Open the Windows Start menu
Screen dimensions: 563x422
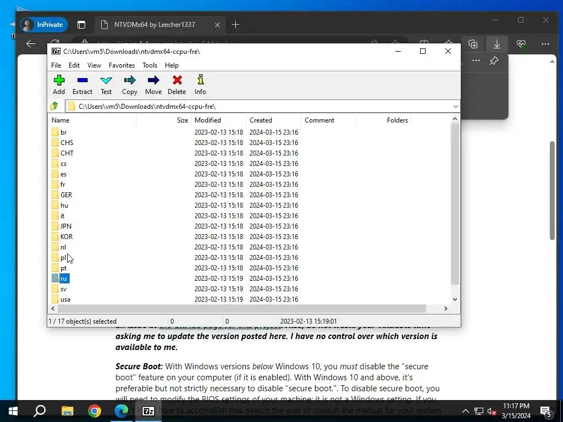(x=13, y=411)
